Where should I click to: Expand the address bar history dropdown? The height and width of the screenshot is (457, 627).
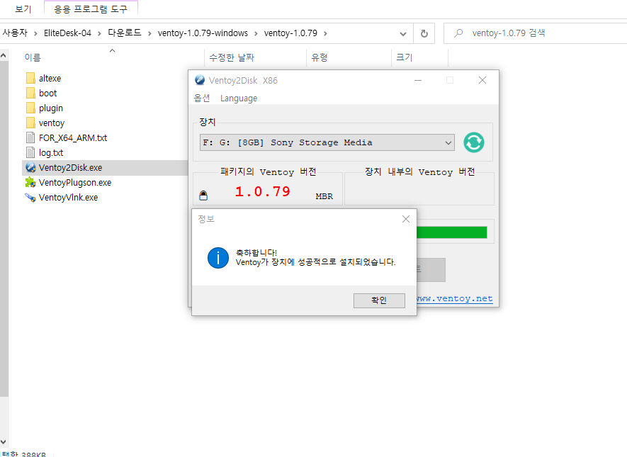tap(403, 34)
